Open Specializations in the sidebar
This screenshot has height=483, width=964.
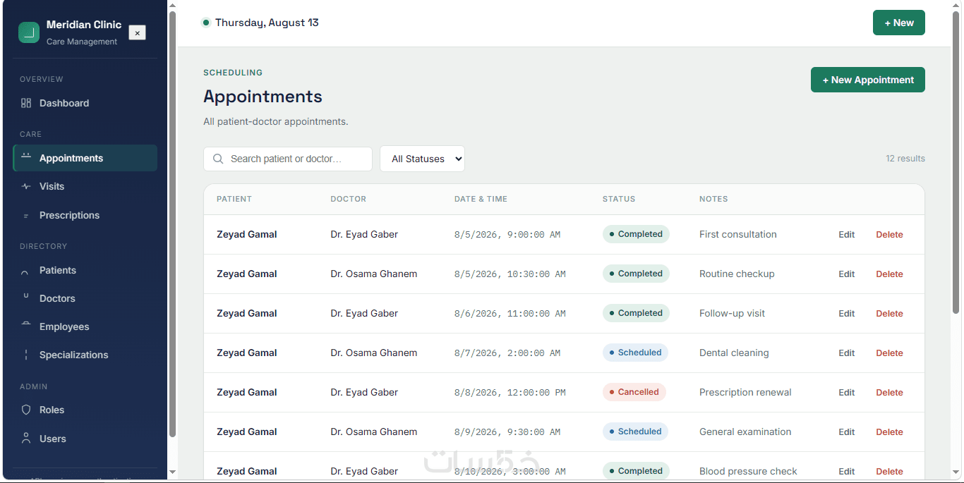point(85,355)
